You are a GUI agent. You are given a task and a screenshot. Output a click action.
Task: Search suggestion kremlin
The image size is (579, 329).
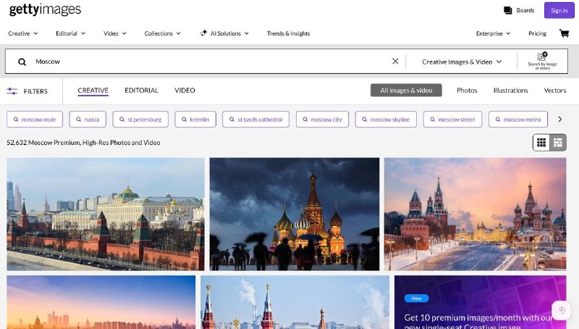click(195, 120)
